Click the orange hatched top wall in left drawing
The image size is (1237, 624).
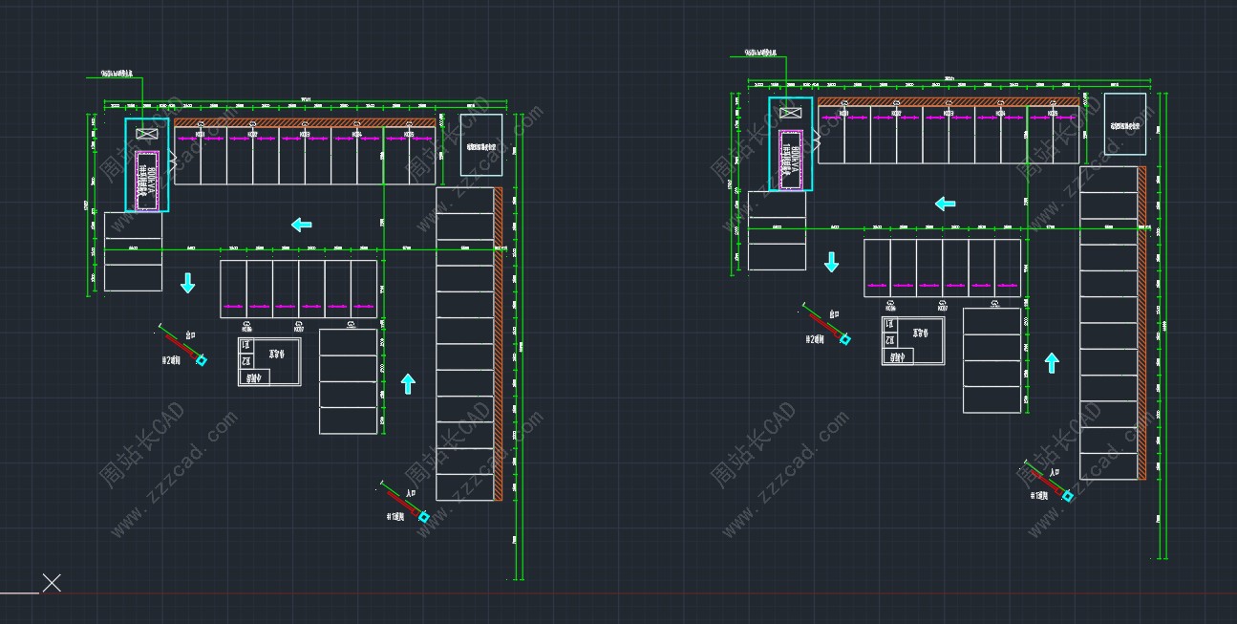(x=306, y=122)
